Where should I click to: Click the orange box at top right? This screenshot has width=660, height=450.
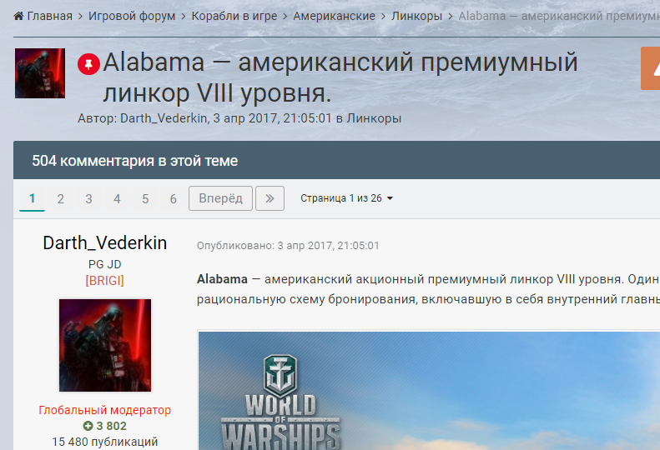pyautogui.click(x=650, y=68)
